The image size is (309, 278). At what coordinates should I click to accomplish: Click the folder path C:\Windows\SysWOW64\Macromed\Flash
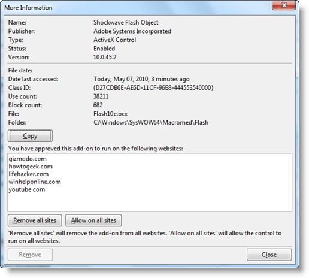151,122
